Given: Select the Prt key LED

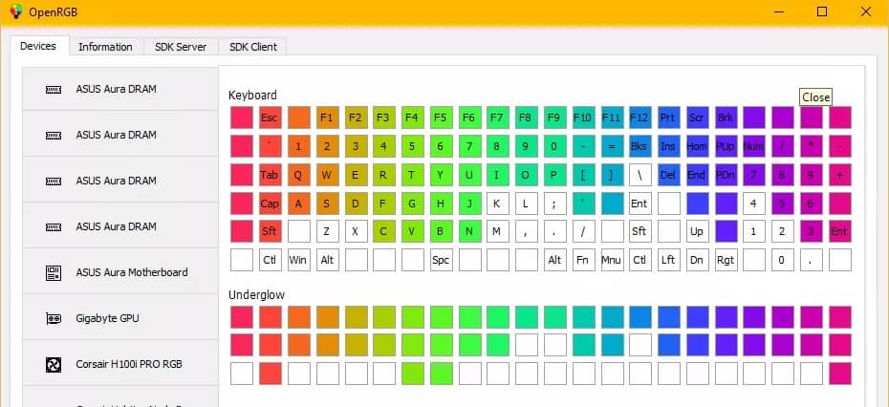Looking at the screenshot, I should coord(669,118).
